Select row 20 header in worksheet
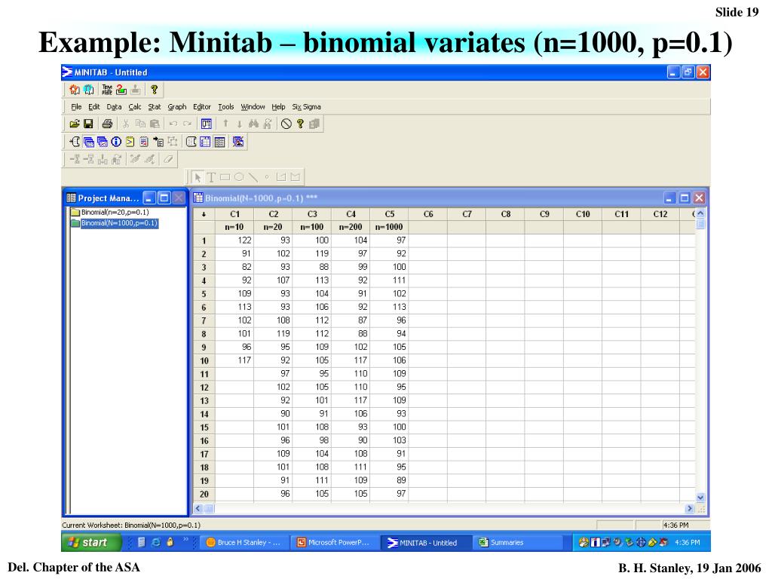The image size is (772, 579). (x=204, y=494)
